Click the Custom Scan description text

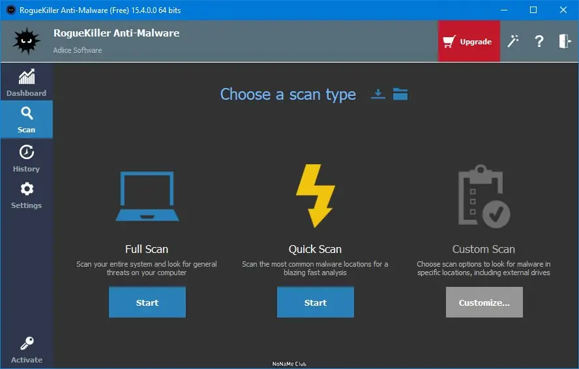tap(484, 269)
